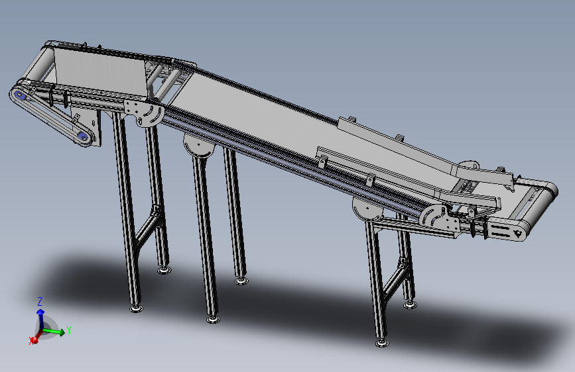Image resolution: width=575 pixels, height=372 pixels.
Task: Select the upper horizontal belt section
Action: click(101, 71)
